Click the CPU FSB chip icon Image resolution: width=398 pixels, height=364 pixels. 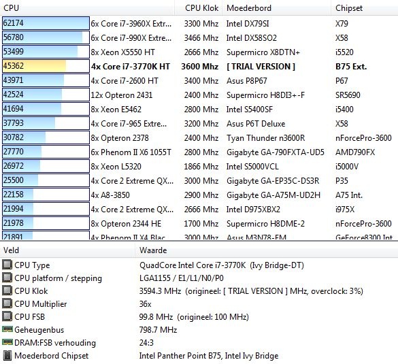point(7,316)
